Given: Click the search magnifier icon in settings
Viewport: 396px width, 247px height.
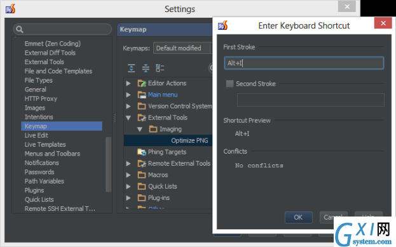Looking at the screenshot, I should [20, 29].
